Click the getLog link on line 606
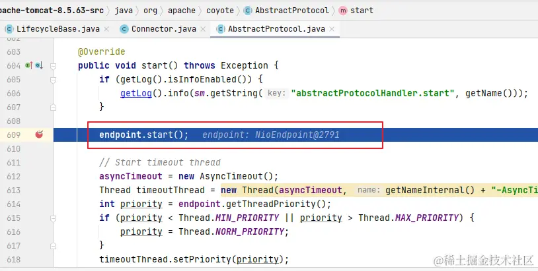 [x=136, y=93]
